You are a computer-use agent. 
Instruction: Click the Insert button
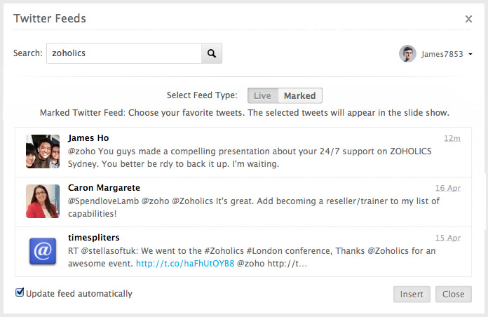(x=412, y=294)
